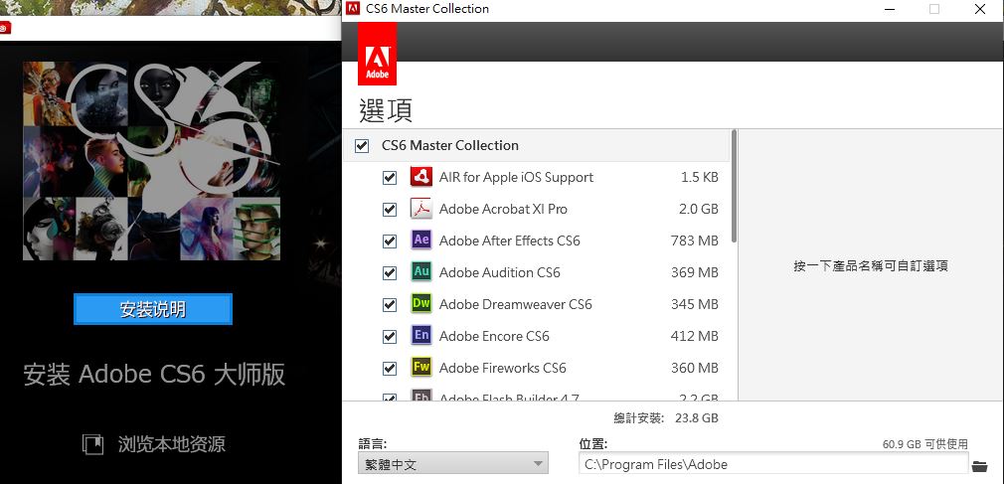Click the After Effects CS6 icon
1004x484 pixels.
click(x=420, y=241)
